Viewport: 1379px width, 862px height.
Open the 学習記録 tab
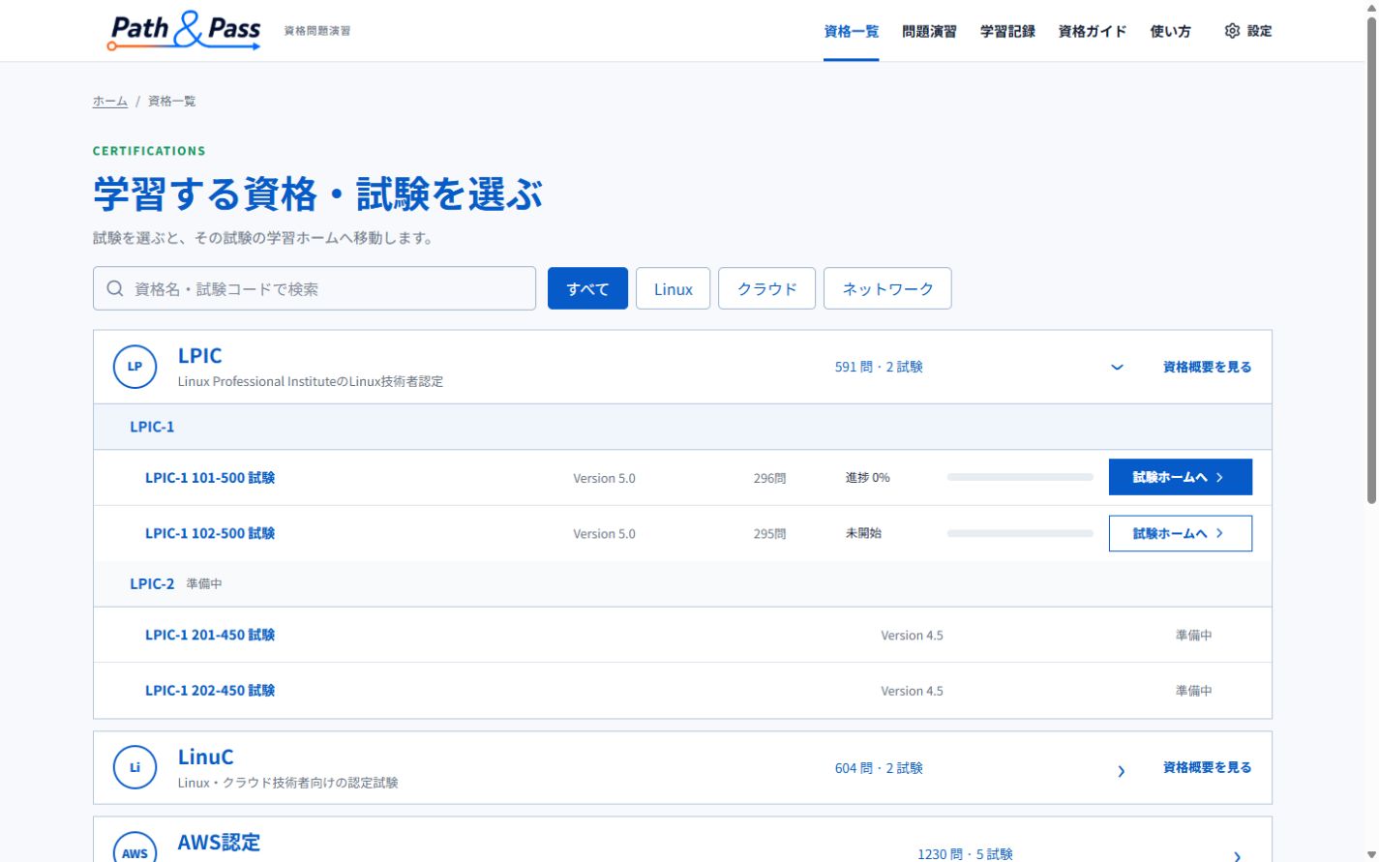point(1007,31)
